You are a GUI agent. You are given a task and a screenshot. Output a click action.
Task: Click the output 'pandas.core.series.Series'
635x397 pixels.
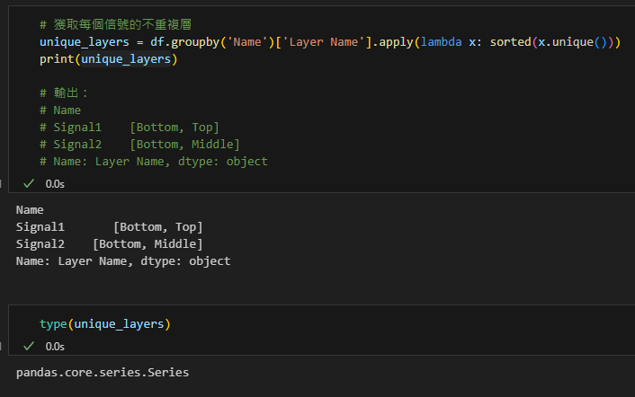(103, 373)
